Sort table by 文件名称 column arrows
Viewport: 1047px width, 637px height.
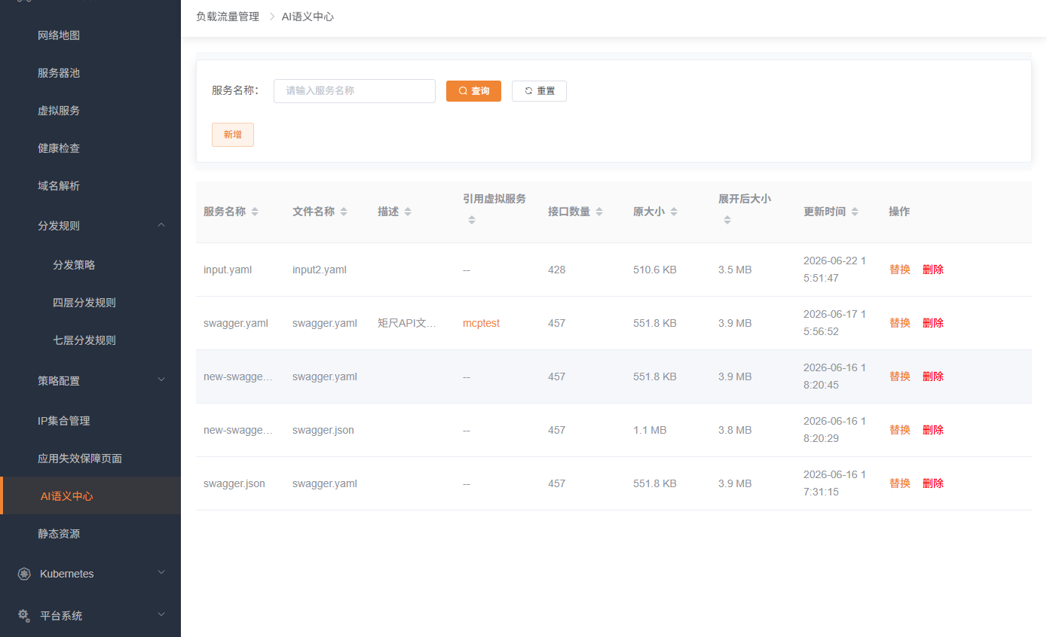click(344, 212)
